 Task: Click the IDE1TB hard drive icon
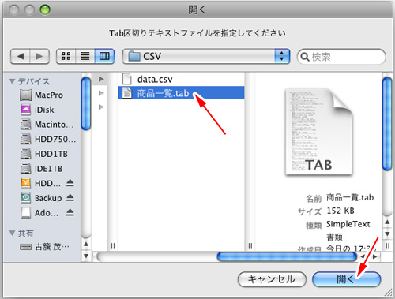(x=25, y=169)
